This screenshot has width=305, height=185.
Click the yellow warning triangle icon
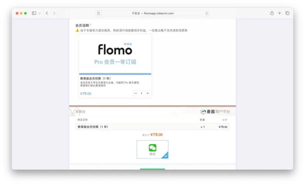[77, 30]
